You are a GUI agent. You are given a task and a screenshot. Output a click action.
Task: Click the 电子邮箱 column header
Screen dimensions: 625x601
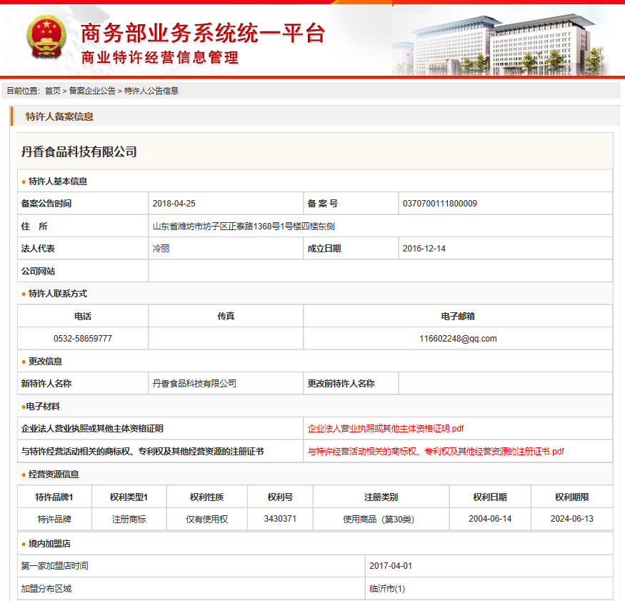[458, 317]
